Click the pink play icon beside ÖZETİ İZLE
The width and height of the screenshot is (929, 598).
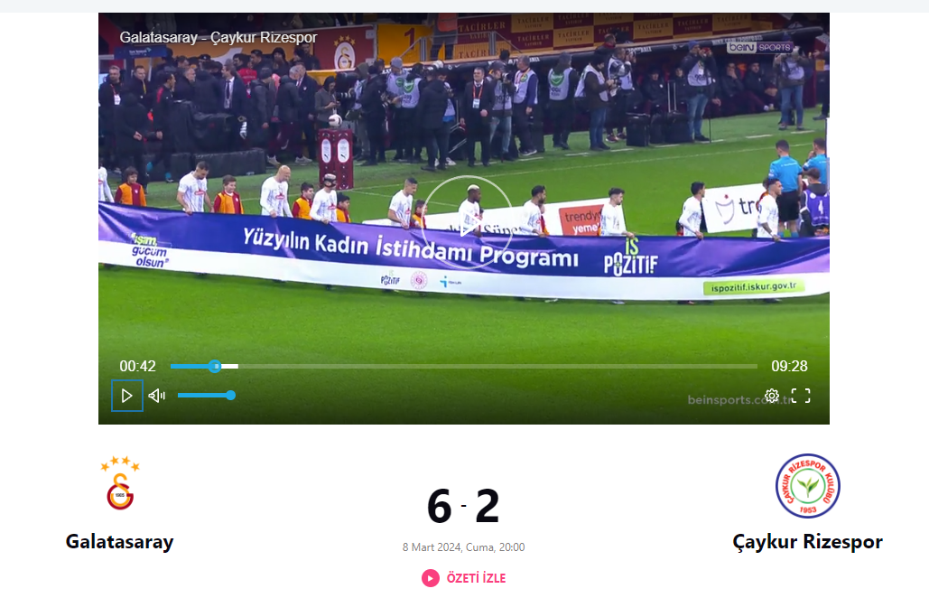click(430, 578)
